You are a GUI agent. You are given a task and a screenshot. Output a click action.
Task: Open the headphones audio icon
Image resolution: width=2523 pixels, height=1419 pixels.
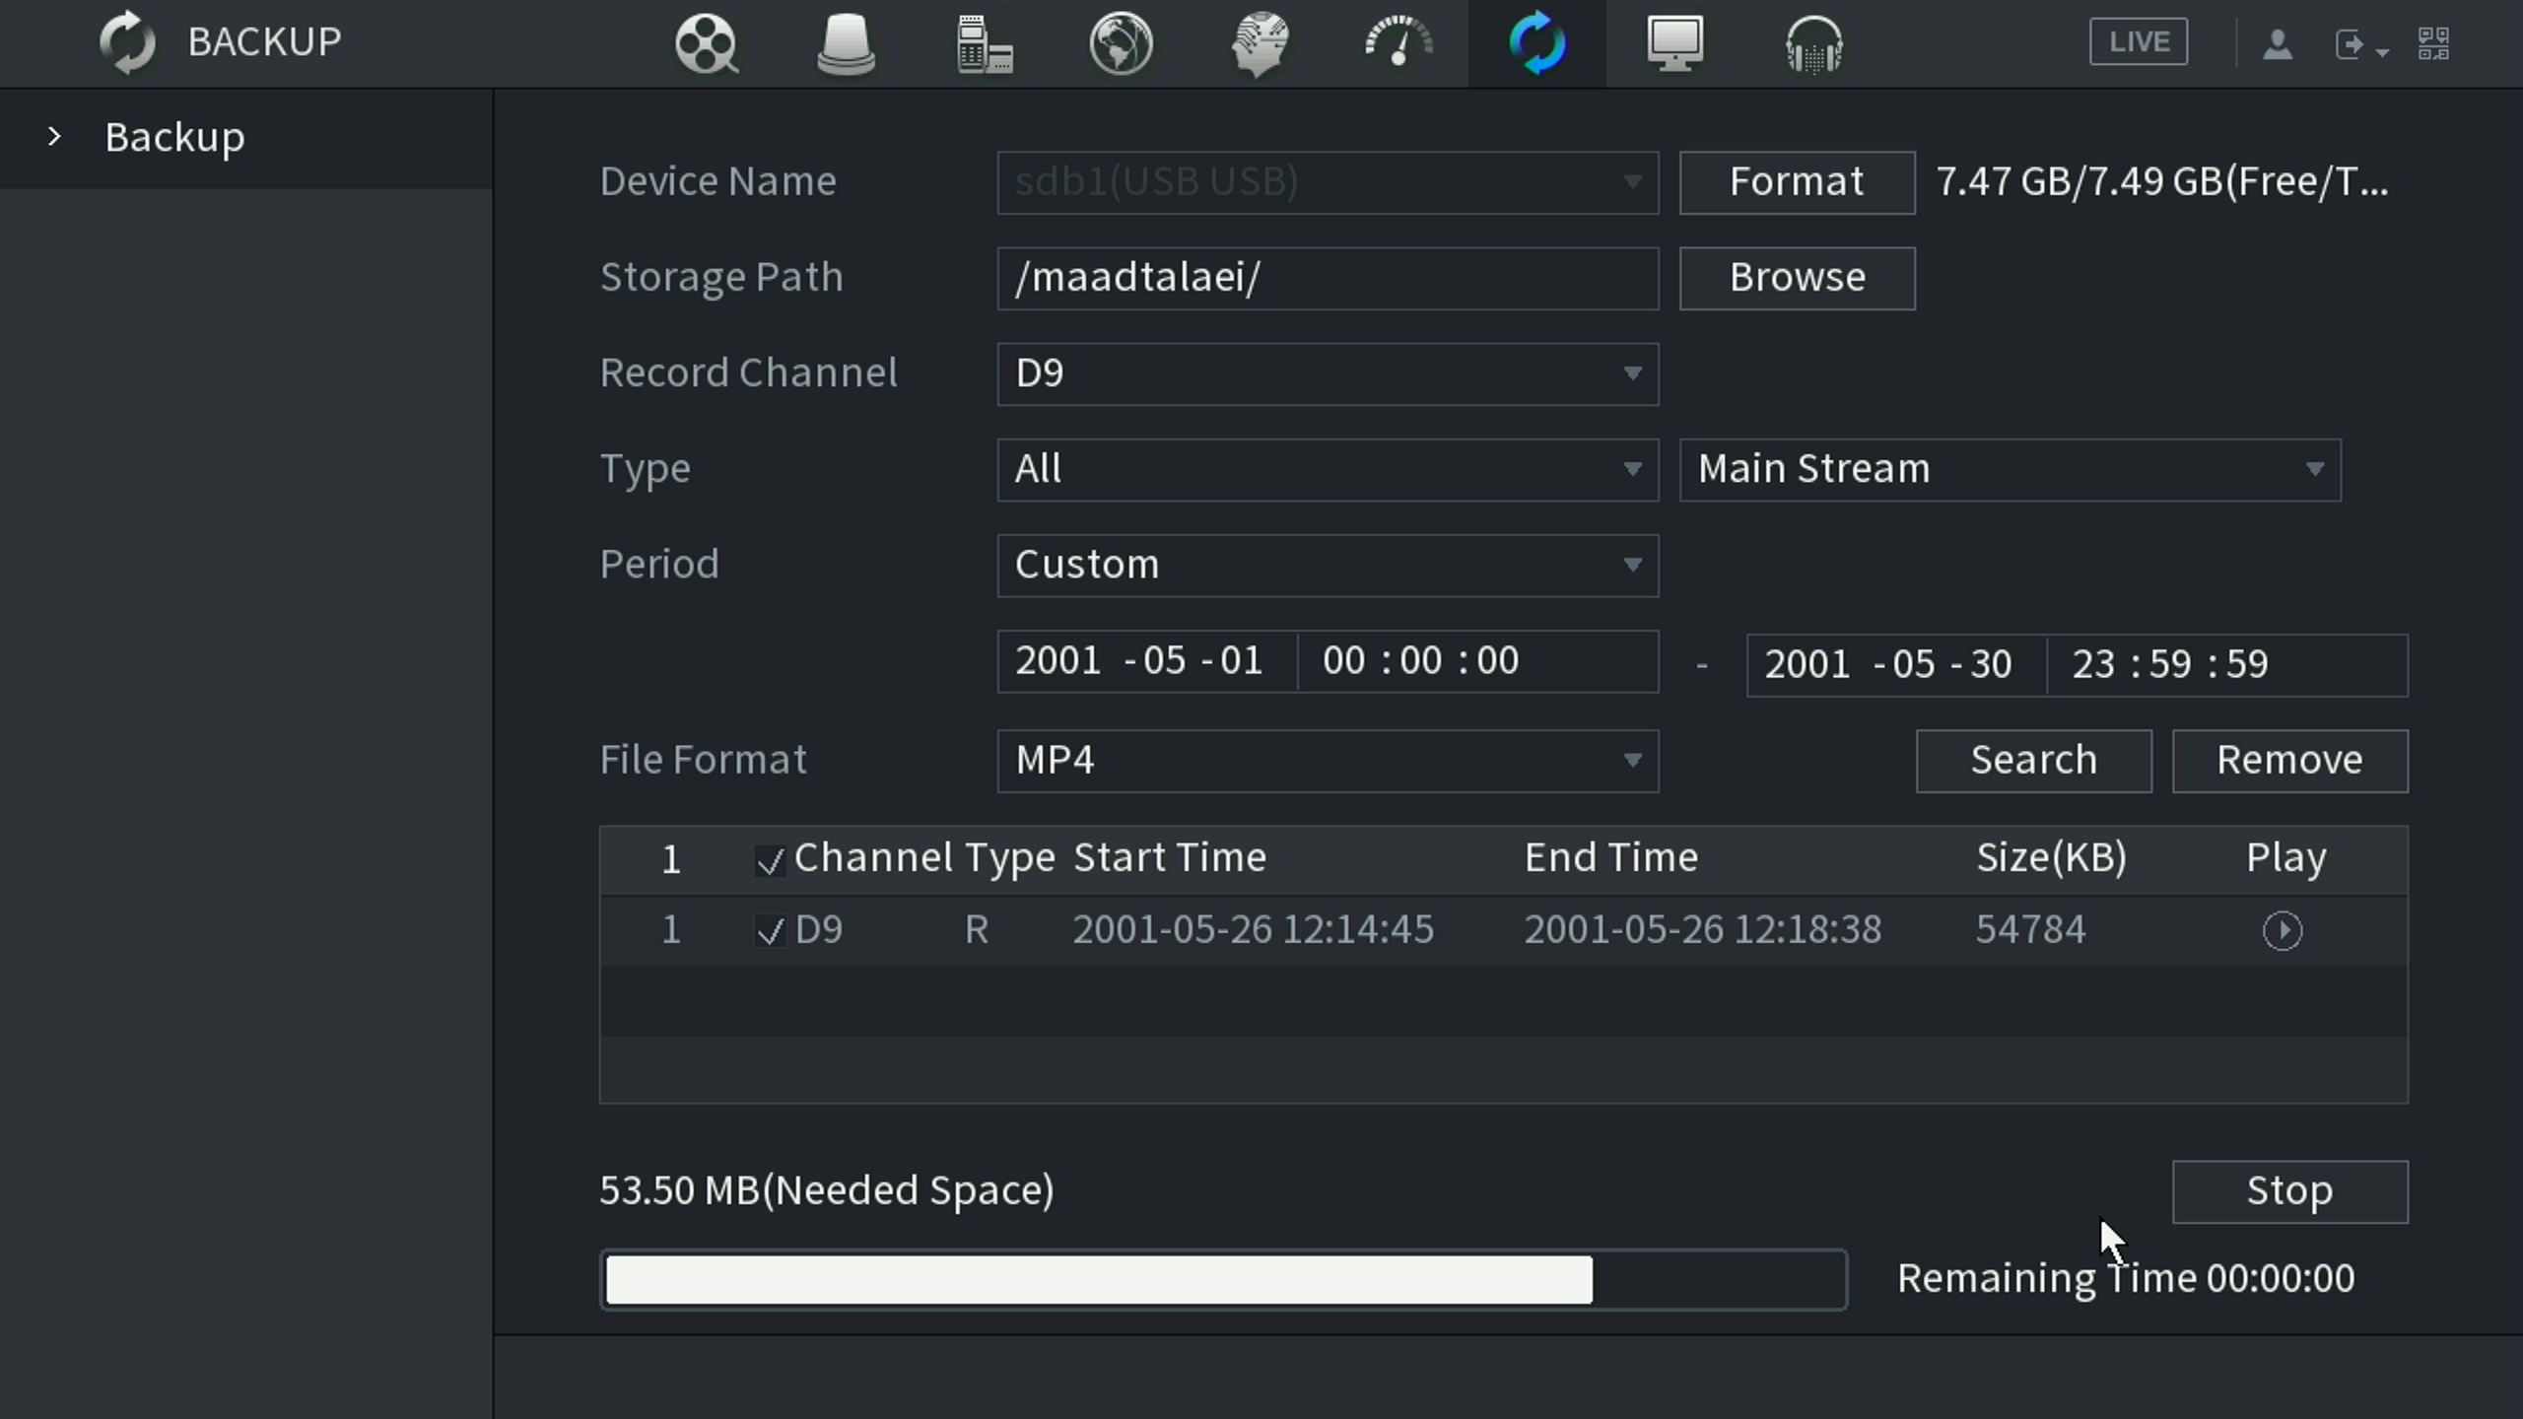tap(1813, 43)
